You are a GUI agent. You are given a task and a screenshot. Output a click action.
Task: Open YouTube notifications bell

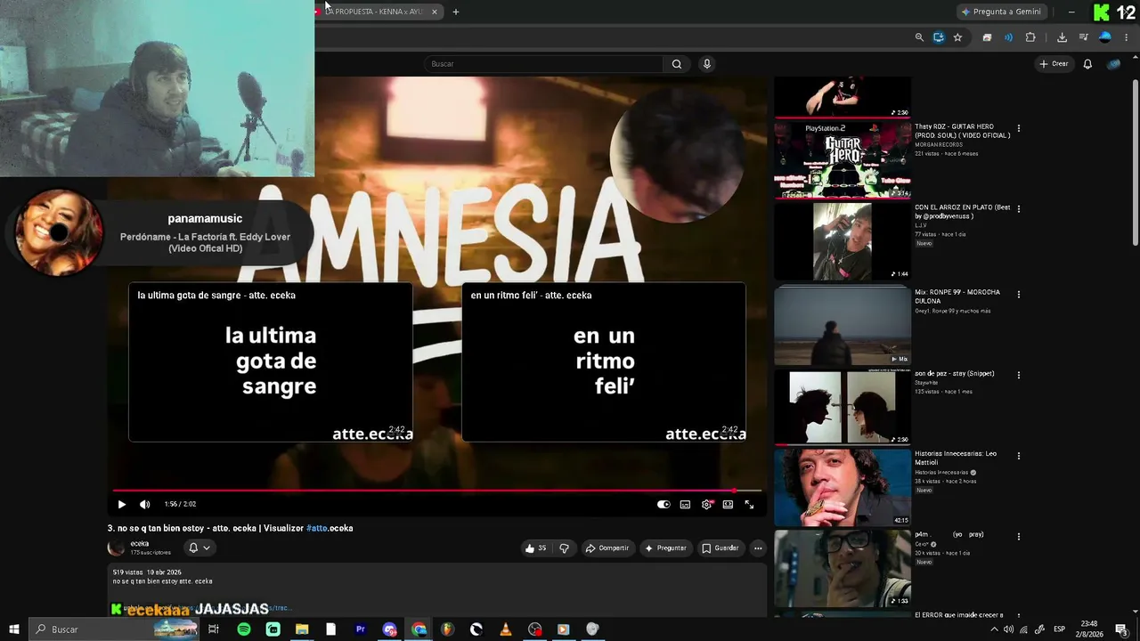tap(1087, 64)
